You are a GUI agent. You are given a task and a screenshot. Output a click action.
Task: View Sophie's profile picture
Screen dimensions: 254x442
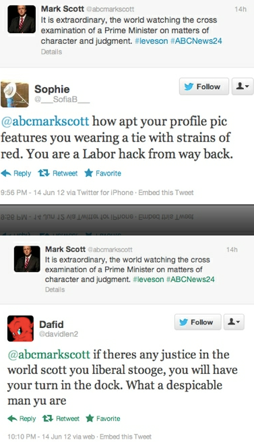click(15, 94)
